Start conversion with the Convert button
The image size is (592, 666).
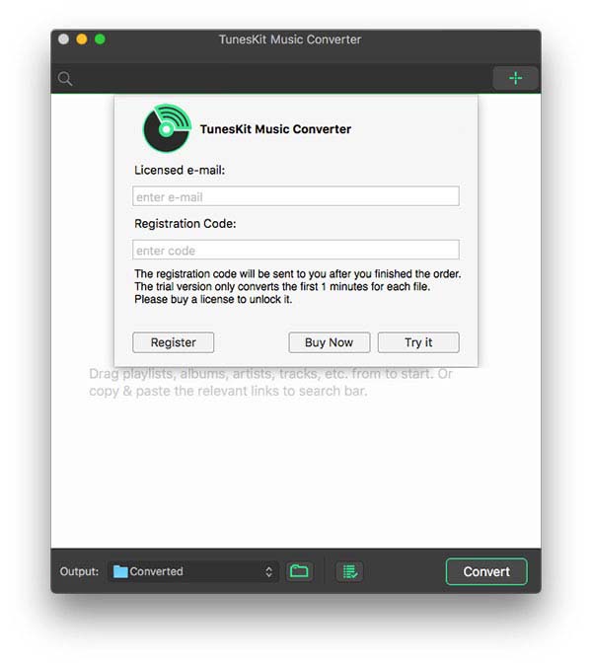click(x=486, y=571)
